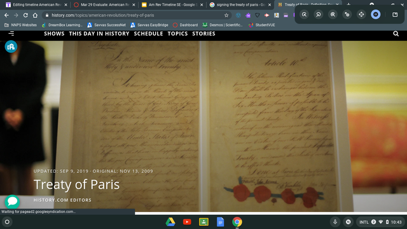Click the move arrows overlay tool
The image size is (407, 229).
point(361,15)
